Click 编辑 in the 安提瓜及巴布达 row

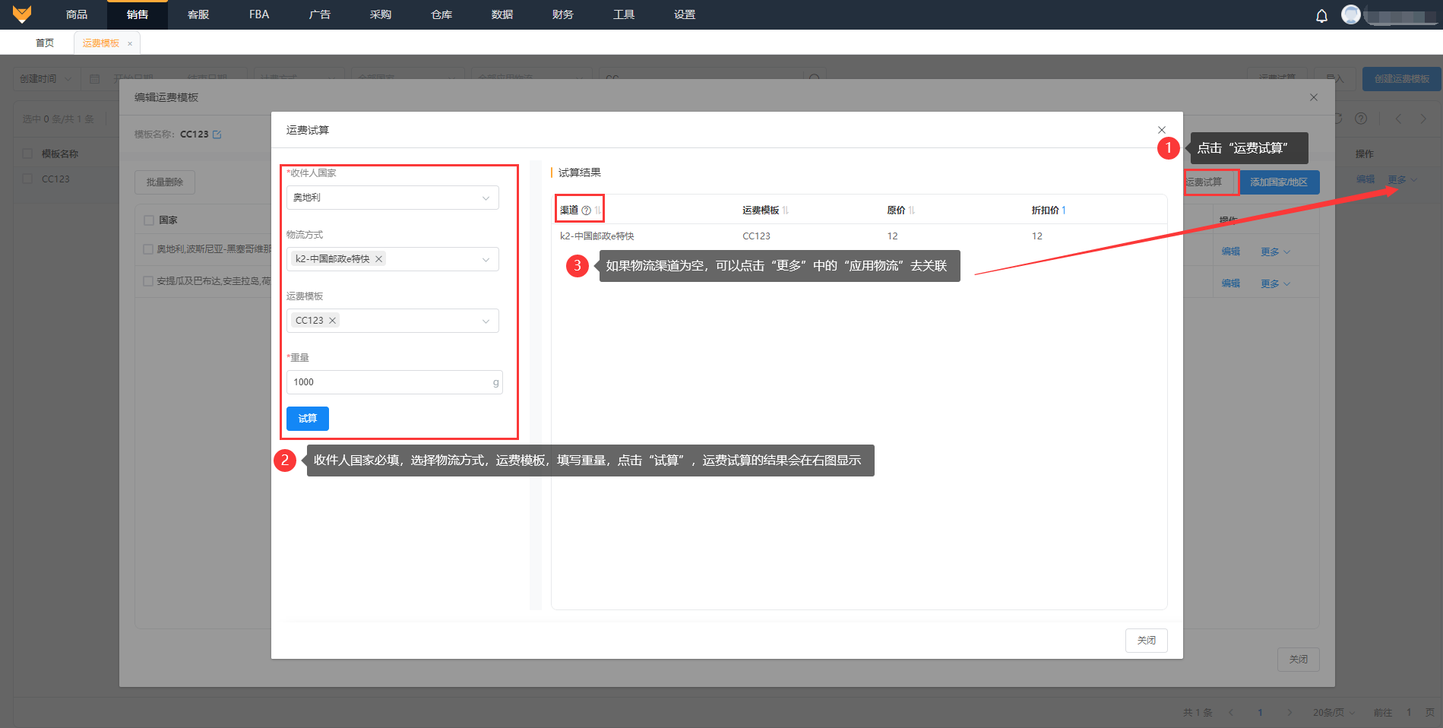pos(1231,283)
